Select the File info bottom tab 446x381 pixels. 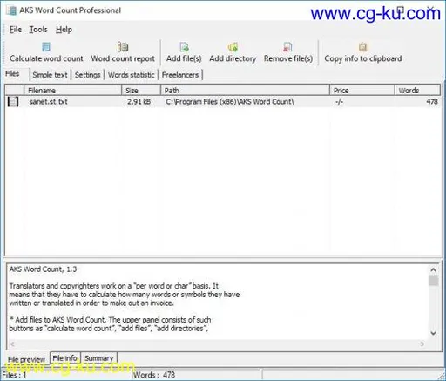coord(64,357)
